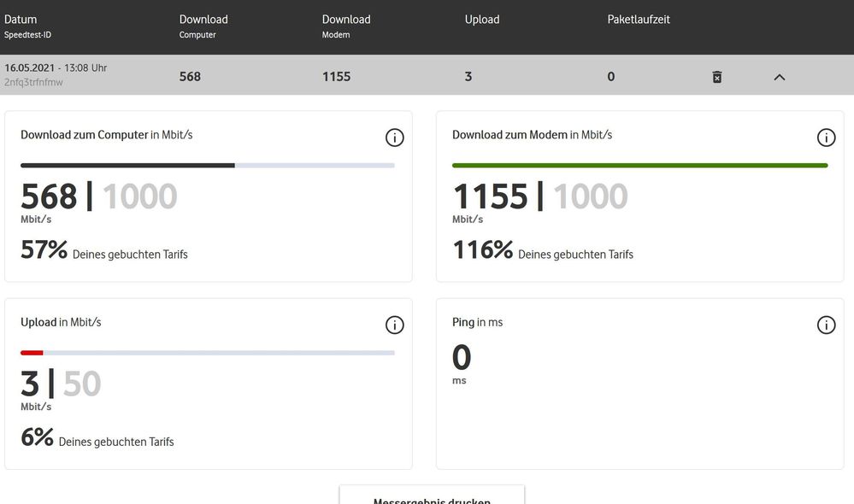Click the Datum column header
854x504 pixels.
pyautogui.click(x=21, y=20)
